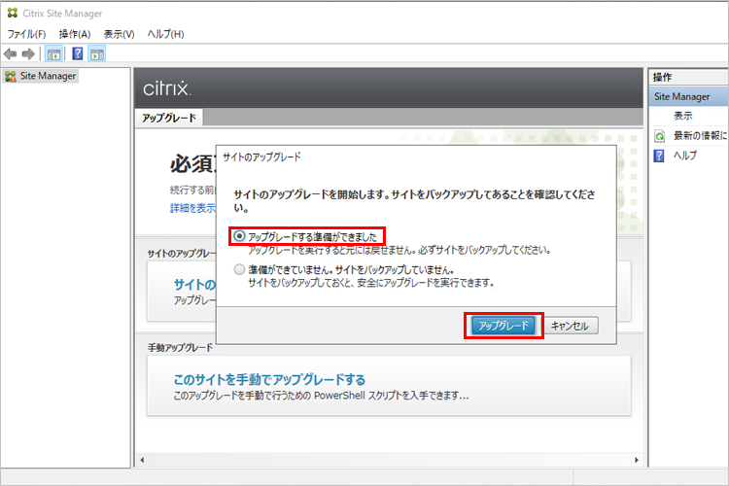
Task: Click the green refresh icon in actions pane
Action: click(660, 136)
